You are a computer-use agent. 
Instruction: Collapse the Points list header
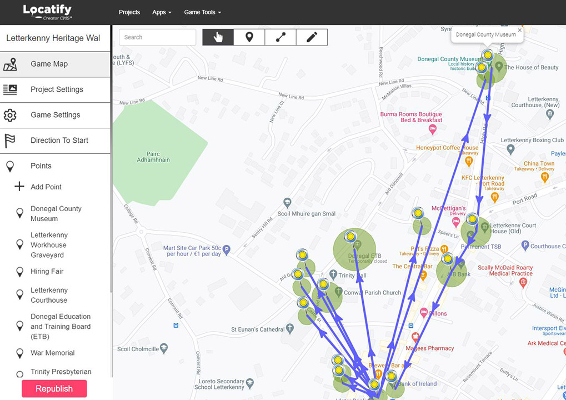pyautogui.click(x=55, y=166)
